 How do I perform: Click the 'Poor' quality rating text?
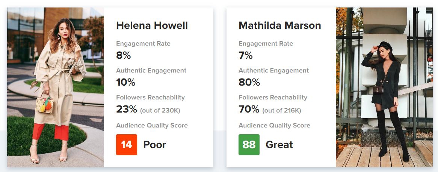[154, 145]
